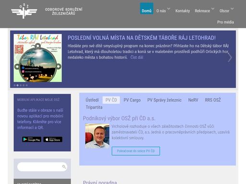Click the OSŽ winged wheel logo

pos(24,11)
